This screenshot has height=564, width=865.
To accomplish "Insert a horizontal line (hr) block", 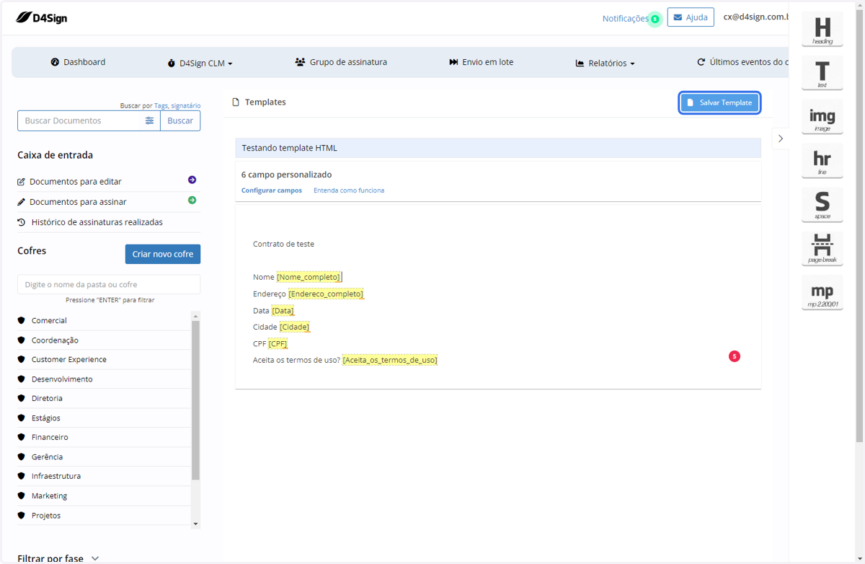I will tap(822, 161).
